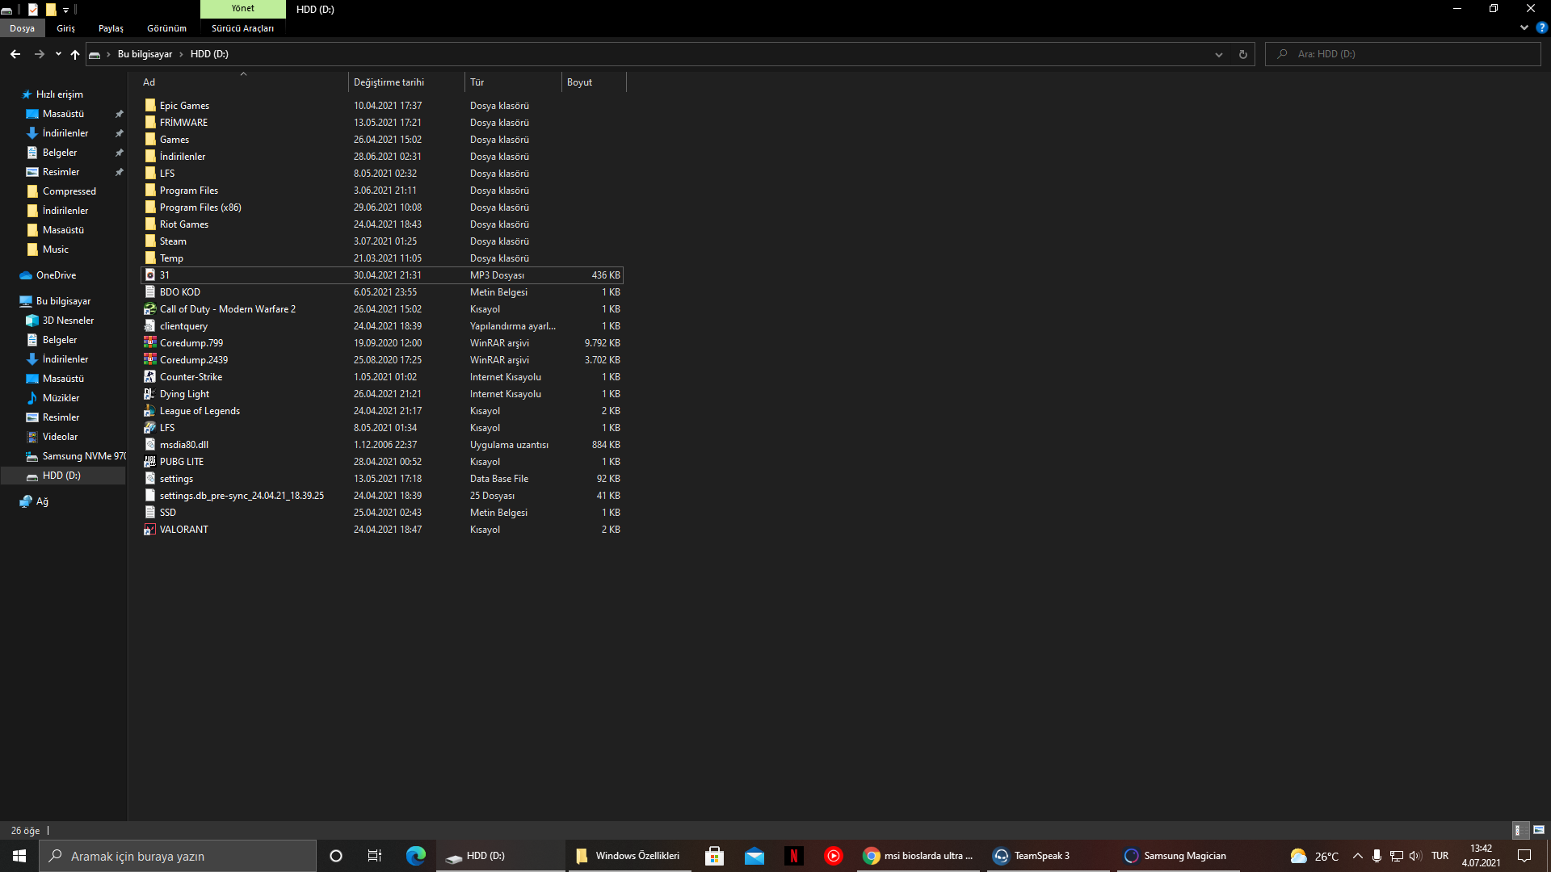Select 3D Nesneler in the navigation pane
The width and height of the screenshot is (1551, 872).
click(68, 321)
